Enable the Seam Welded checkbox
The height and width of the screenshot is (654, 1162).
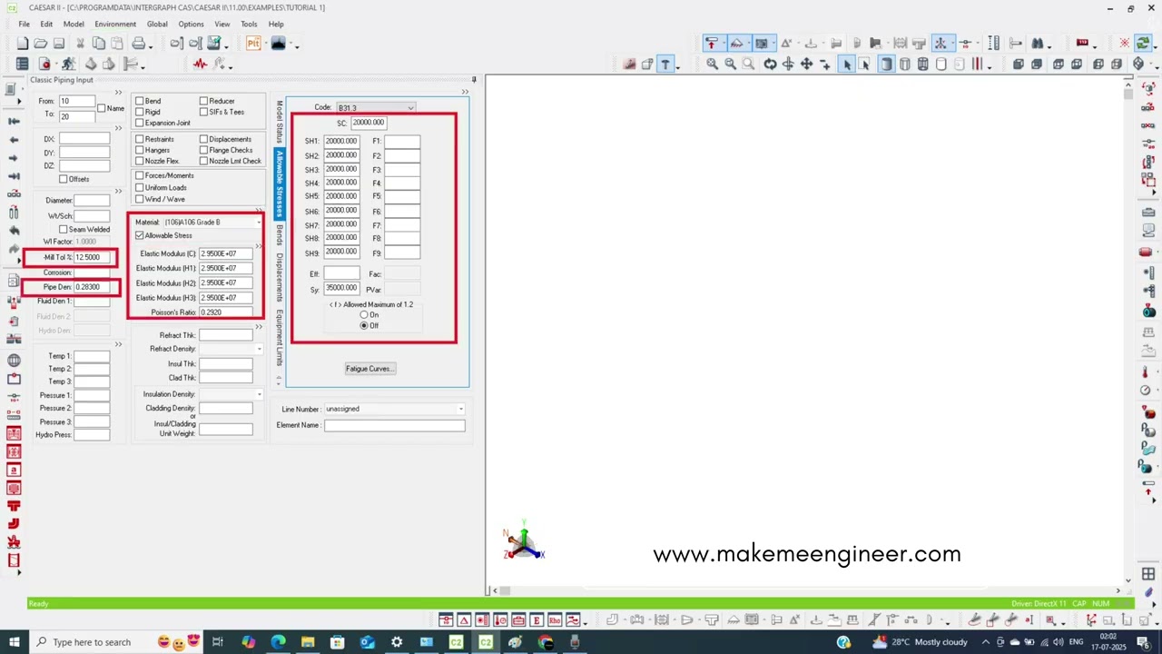[x=64, y=229]
